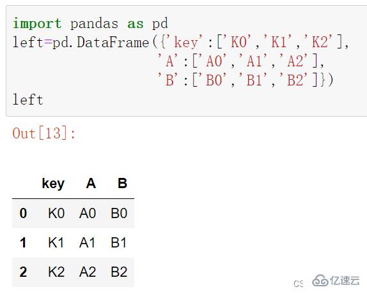Click the K1 cell in output table
Viewport: 367px width, 294px height.
[x=56, y=242]
